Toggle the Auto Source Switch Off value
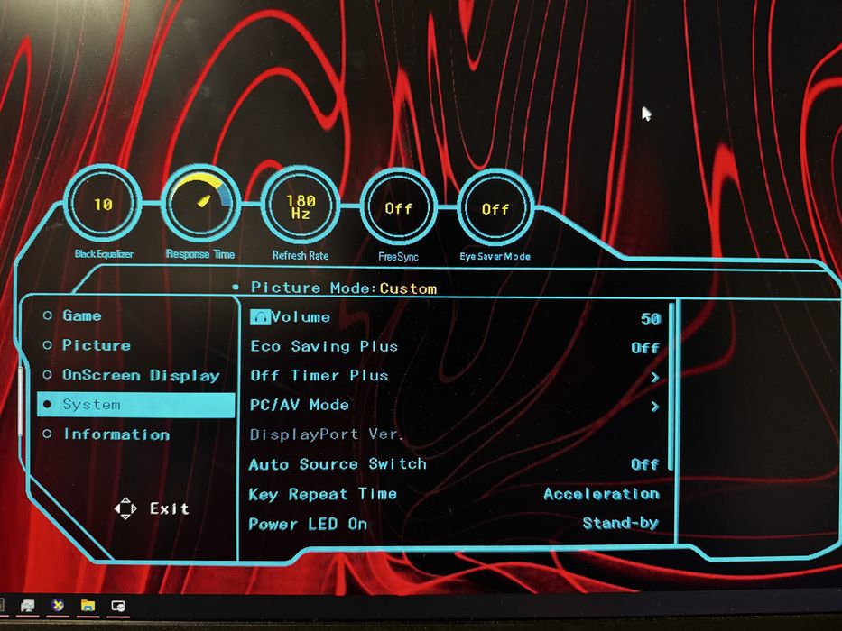The height and width of the screenshot is (631, 842). [645, 464]
